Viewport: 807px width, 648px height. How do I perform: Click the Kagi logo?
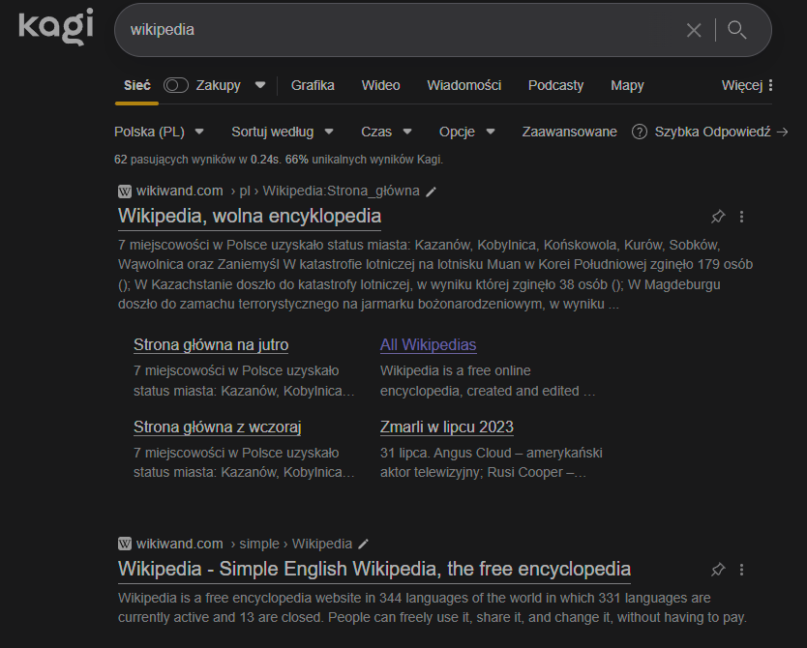click(x=55, y=26)
